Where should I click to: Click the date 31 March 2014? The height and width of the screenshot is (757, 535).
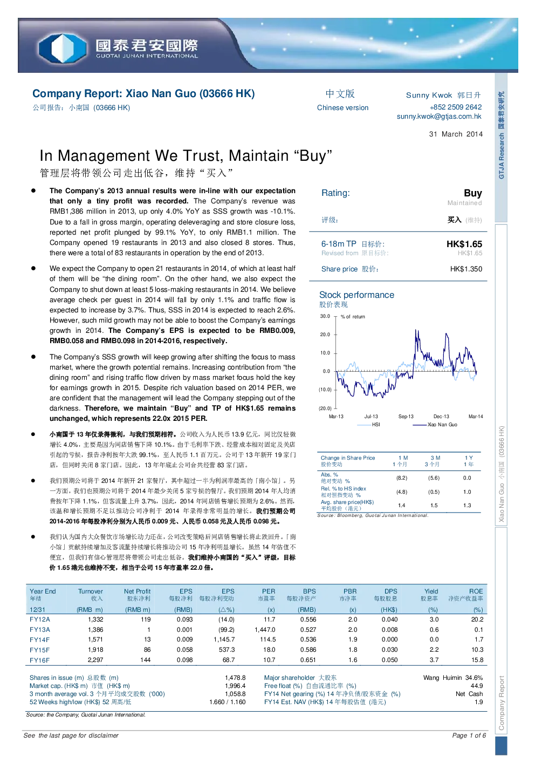[456, 134]
